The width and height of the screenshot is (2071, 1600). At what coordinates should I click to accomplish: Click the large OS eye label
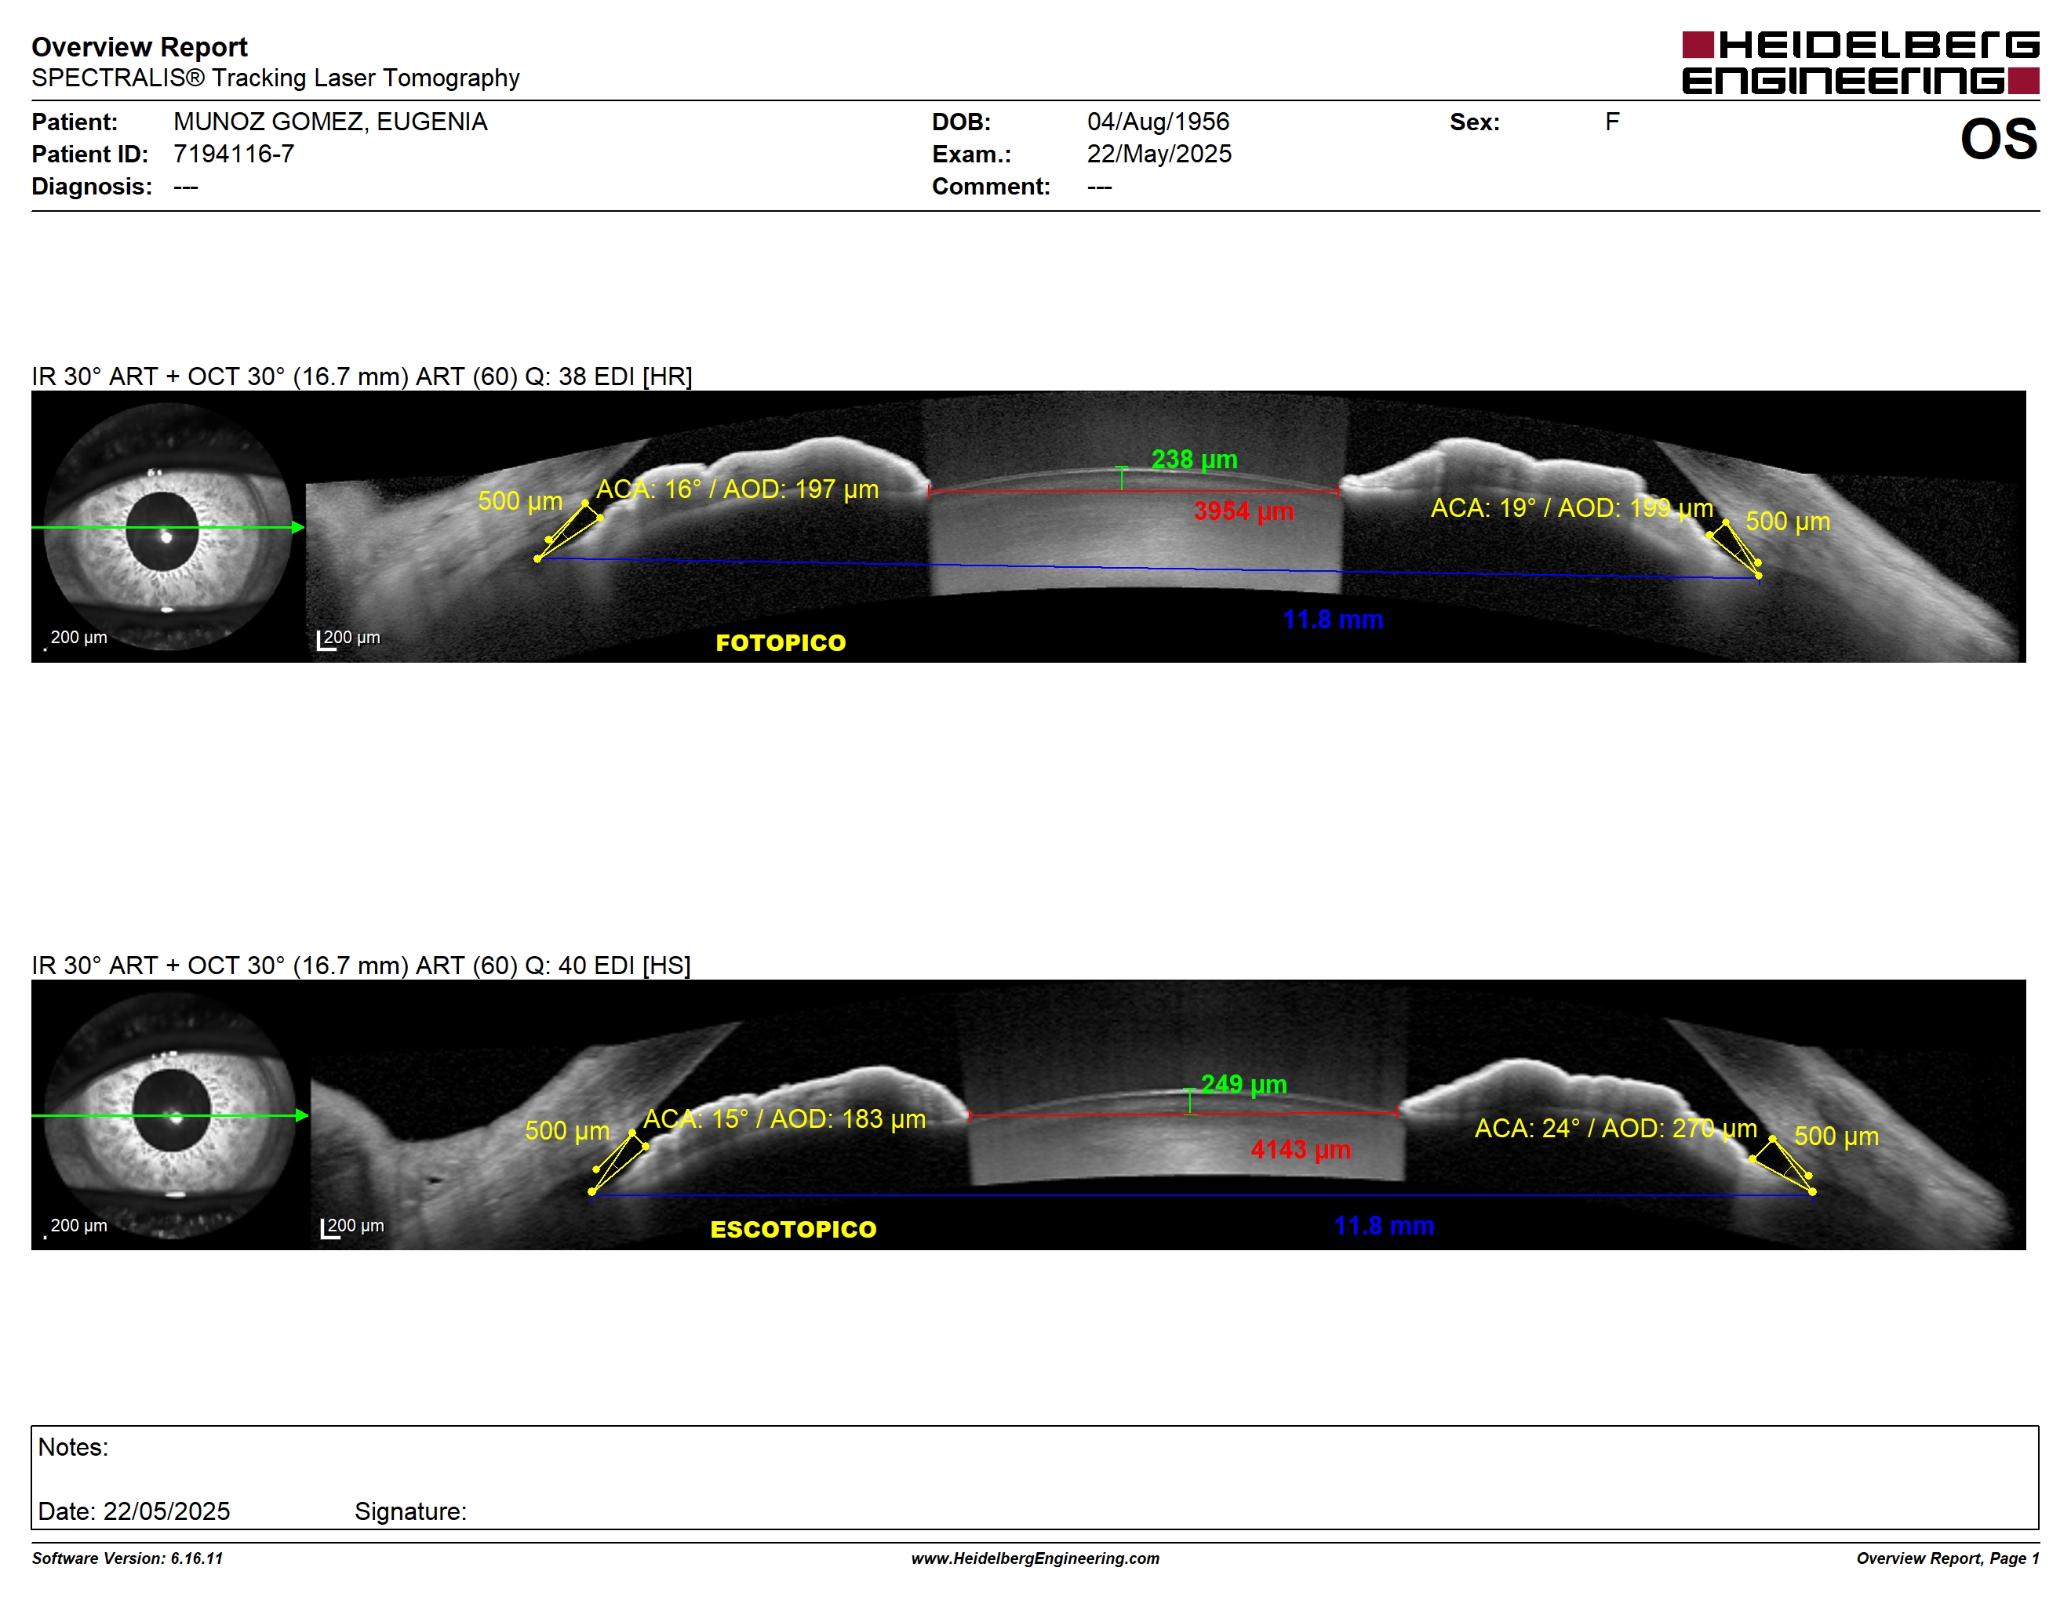(x=1998, y=140)
